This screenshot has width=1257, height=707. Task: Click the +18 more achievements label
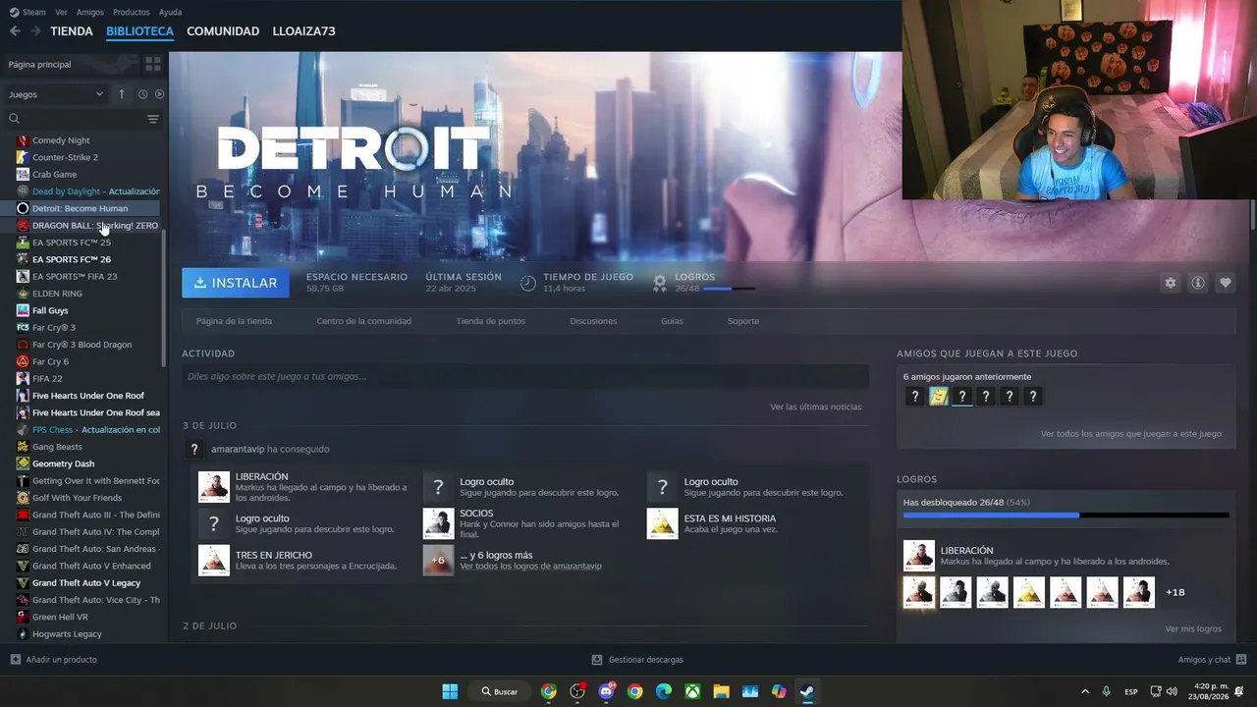pos(1175,592)
